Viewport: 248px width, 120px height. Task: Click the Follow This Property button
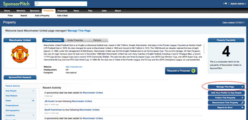click(x=226, y=98)
